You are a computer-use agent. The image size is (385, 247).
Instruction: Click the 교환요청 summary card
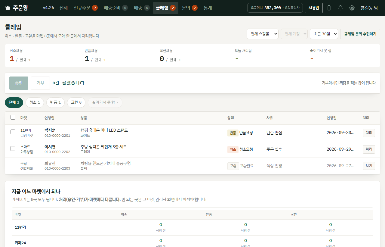coord(192,56)
